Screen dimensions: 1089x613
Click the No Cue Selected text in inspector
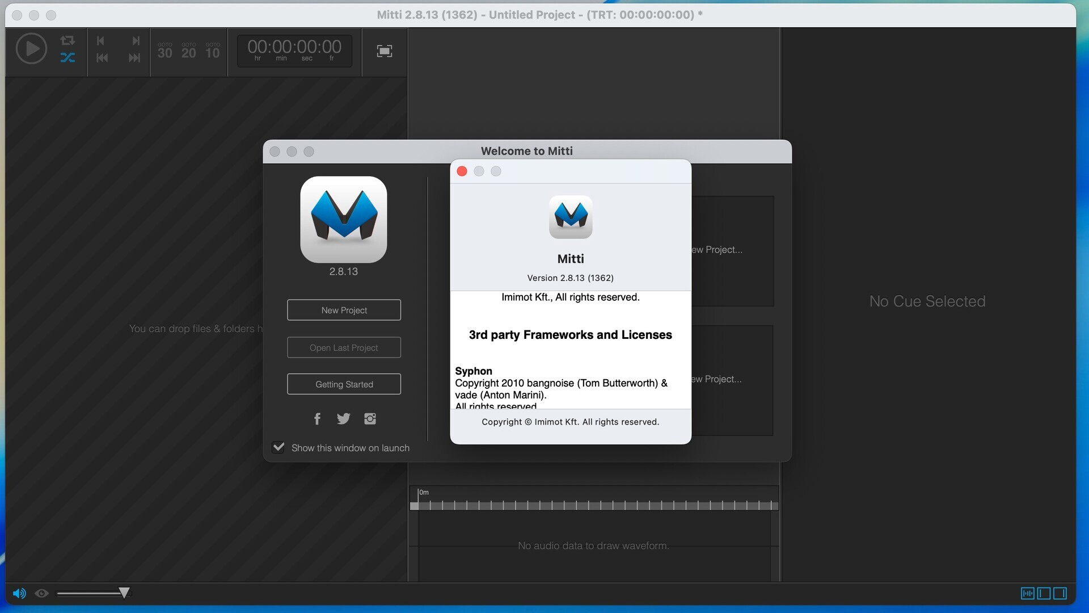(x=927, y=301)
